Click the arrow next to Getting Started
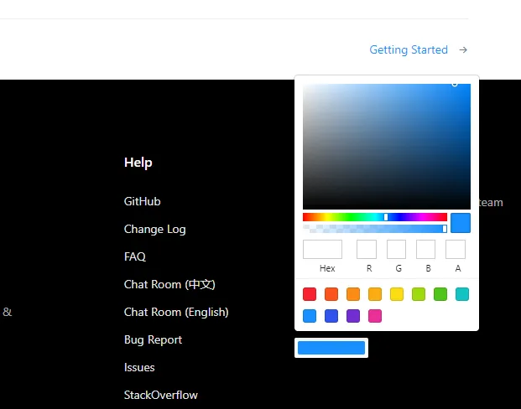 (463, 49)
